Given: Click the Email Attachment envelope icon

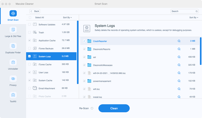Looking at the screenshot, I should point(35,88).
